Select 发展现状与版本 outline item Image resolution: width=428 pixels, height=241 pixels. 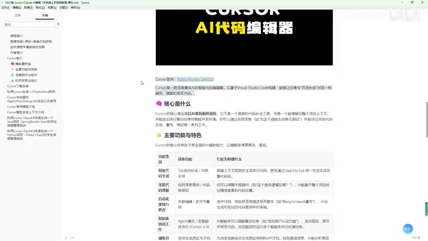click(x=26, y=75)
